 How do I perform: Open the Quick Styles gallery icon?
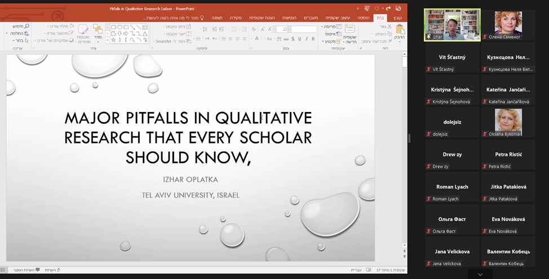point(83,30)
